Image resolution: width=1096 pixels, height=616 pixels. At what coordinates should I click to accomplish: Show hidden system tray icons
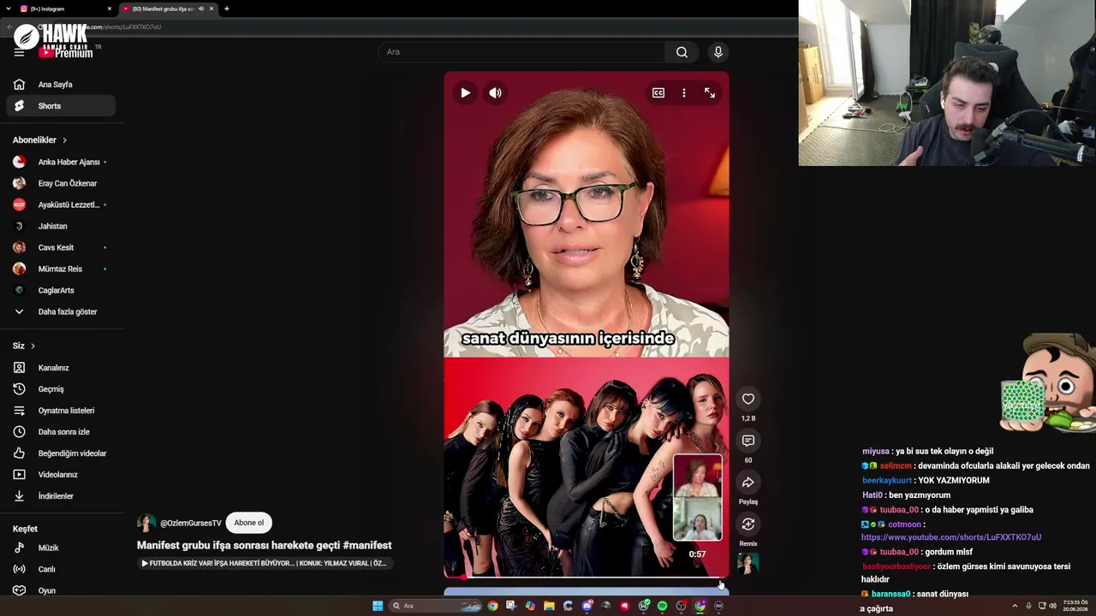(1015, 606)
